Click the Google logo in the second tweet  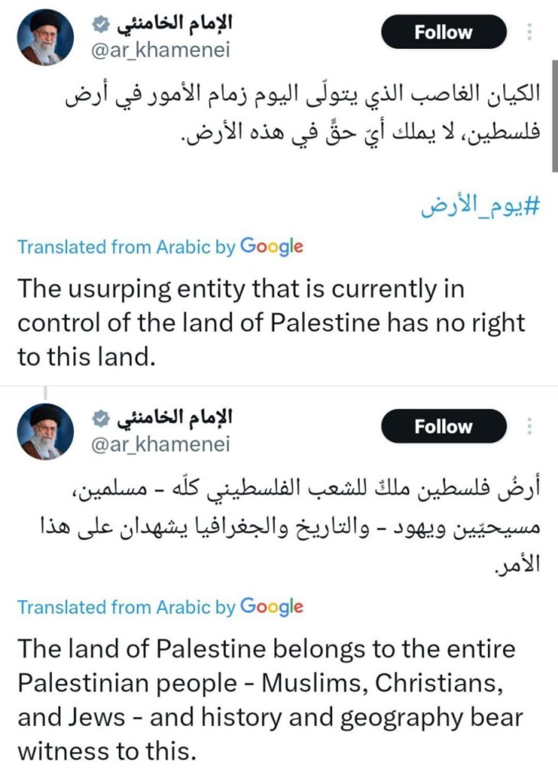click(271, 606)
